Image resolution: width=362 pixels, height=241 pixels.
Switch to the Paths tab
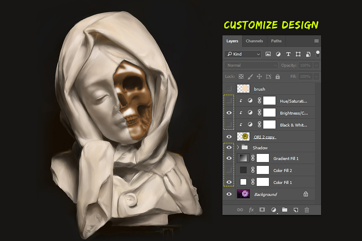276,41
